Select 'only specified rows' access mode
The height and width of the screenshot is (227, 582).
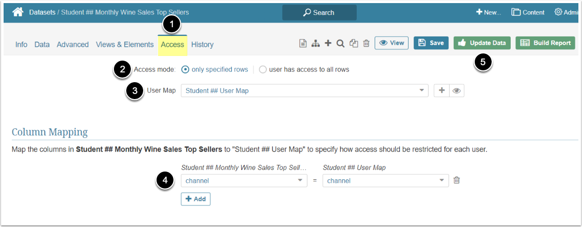185,69
